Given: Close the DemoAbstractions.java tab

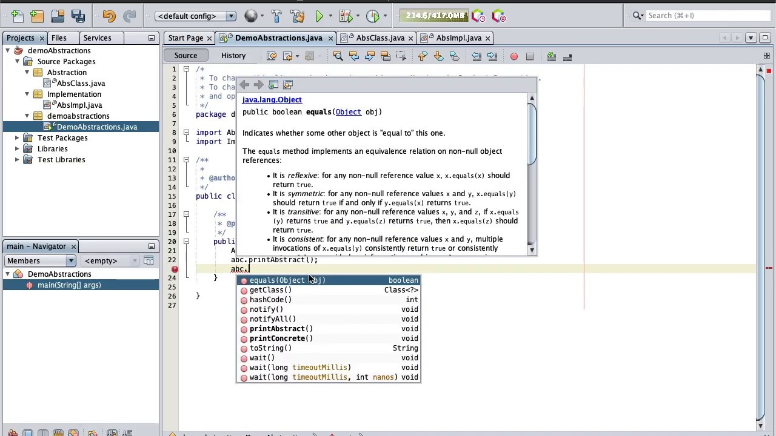Looking at the screenshot, I should click(330, 38).
